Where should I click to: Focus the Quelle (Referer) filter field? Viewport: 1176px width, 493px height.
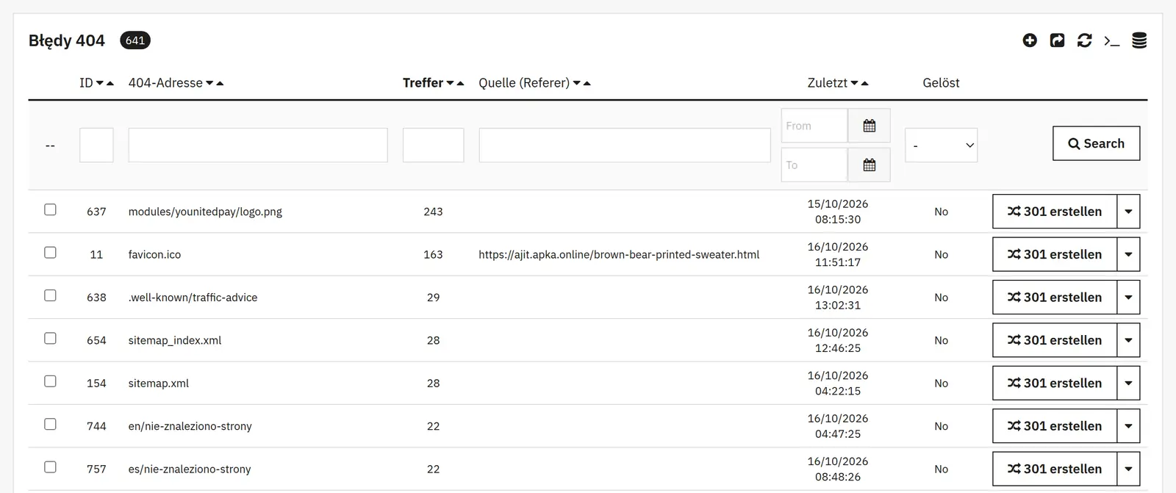(625, 145)
